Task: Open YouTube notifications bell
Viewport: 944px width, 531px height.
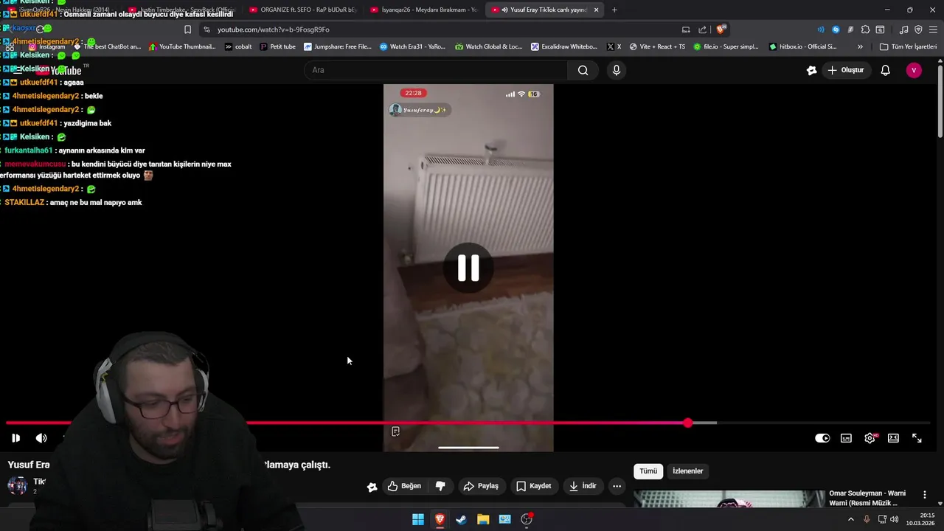Action: (886, 70)
